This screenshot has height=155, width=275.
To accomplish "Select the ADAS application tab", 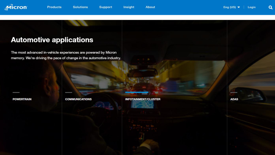I will pyautogui.click(x=234, y=99).
